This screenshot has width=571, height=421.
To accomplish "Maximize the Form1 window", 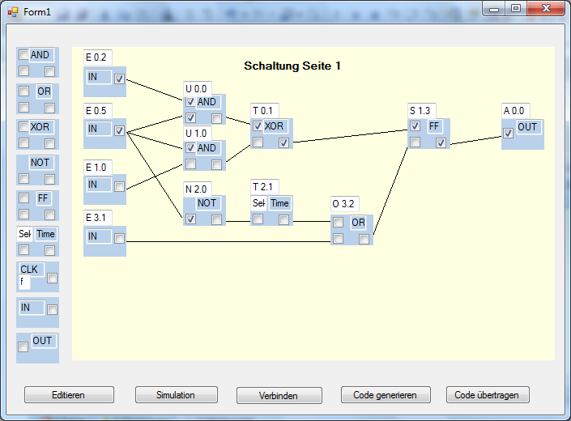I will point(516,9).
